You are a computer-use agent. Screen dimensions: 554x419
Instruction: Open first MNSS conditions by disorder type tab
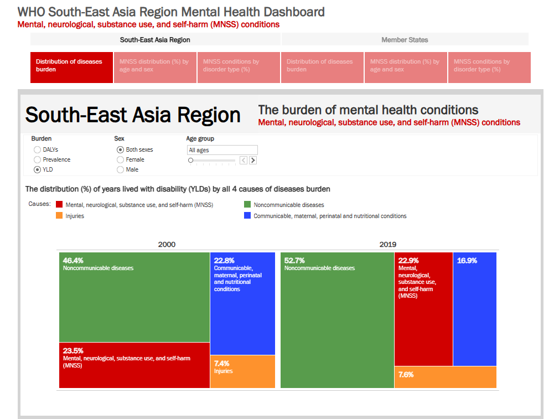(239, 68)
